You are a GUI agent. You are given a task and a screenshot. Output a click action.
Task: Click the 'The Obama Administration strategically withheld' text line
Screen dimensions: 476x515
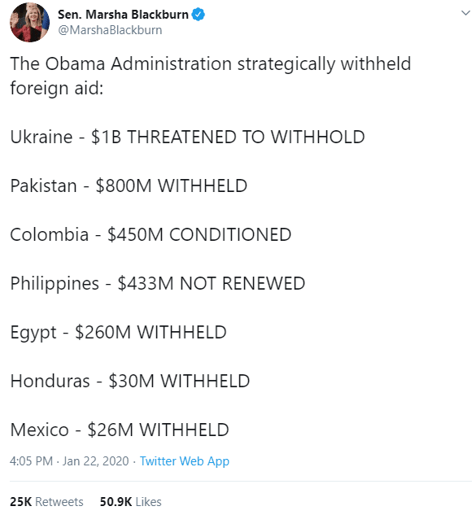coord(211,64)
